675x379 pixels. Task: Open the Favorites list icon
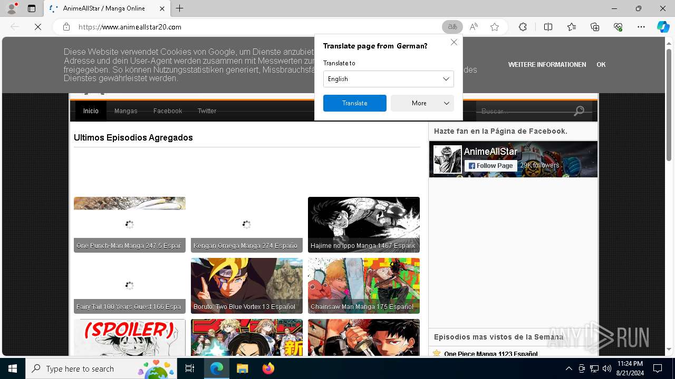click(572, 27)
